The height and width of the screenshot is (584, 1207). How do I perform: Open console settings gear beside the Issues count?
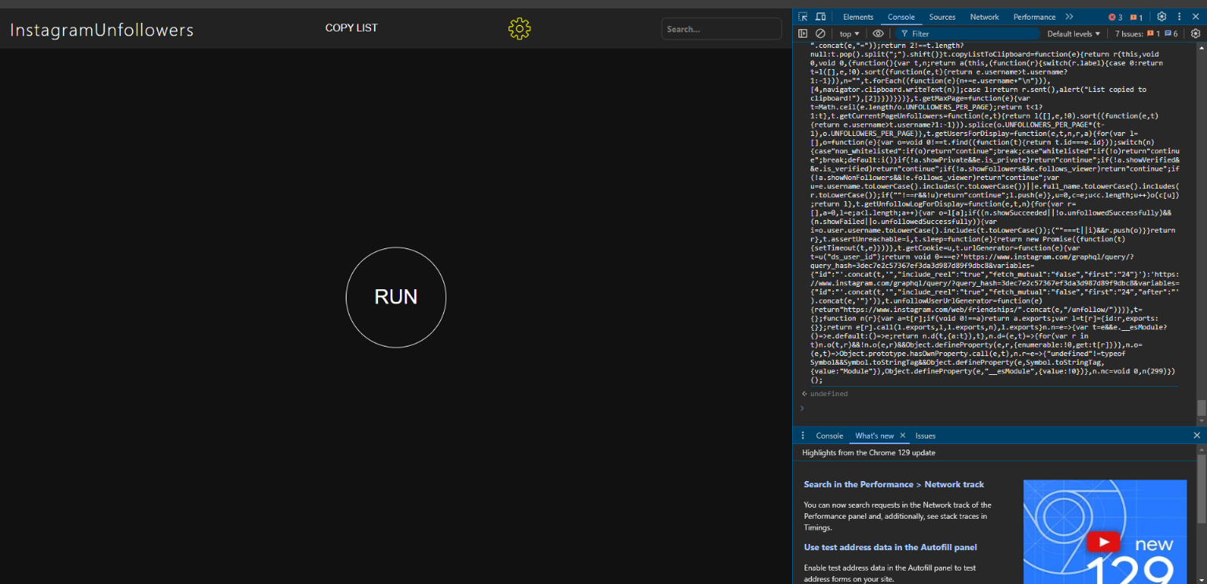(1196, 34)
